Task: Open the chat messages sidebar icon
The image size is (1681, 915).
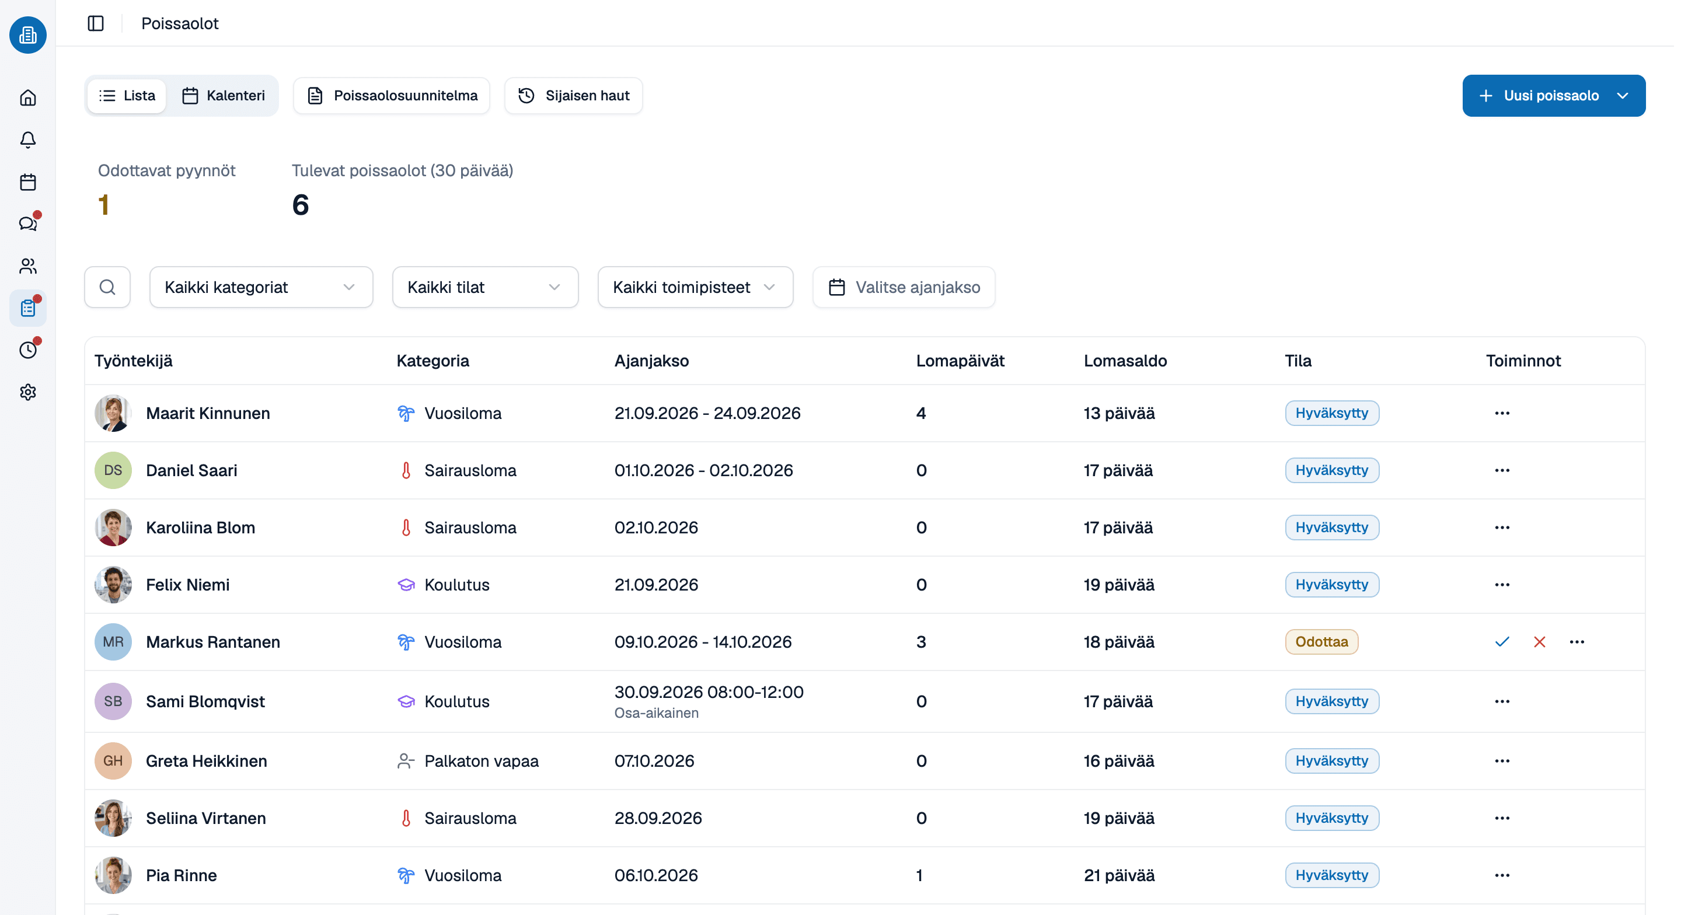Action: point(27,224)
